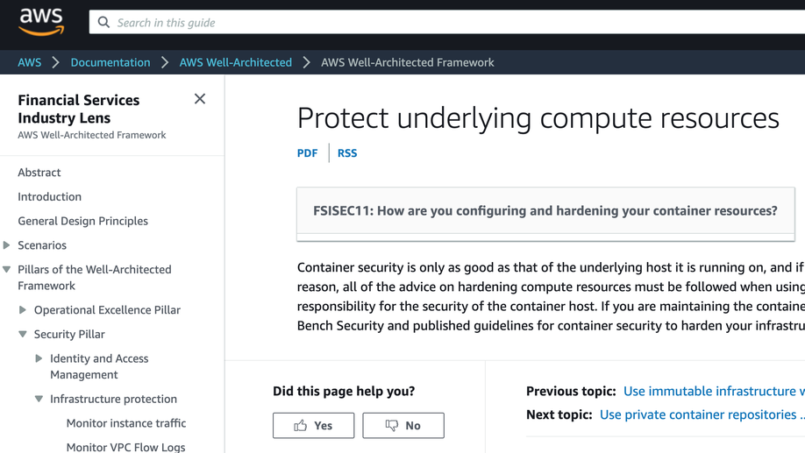805x453 pixels.
Task: Collapse the Security Pillar section
Action: [x=23, y=334]
